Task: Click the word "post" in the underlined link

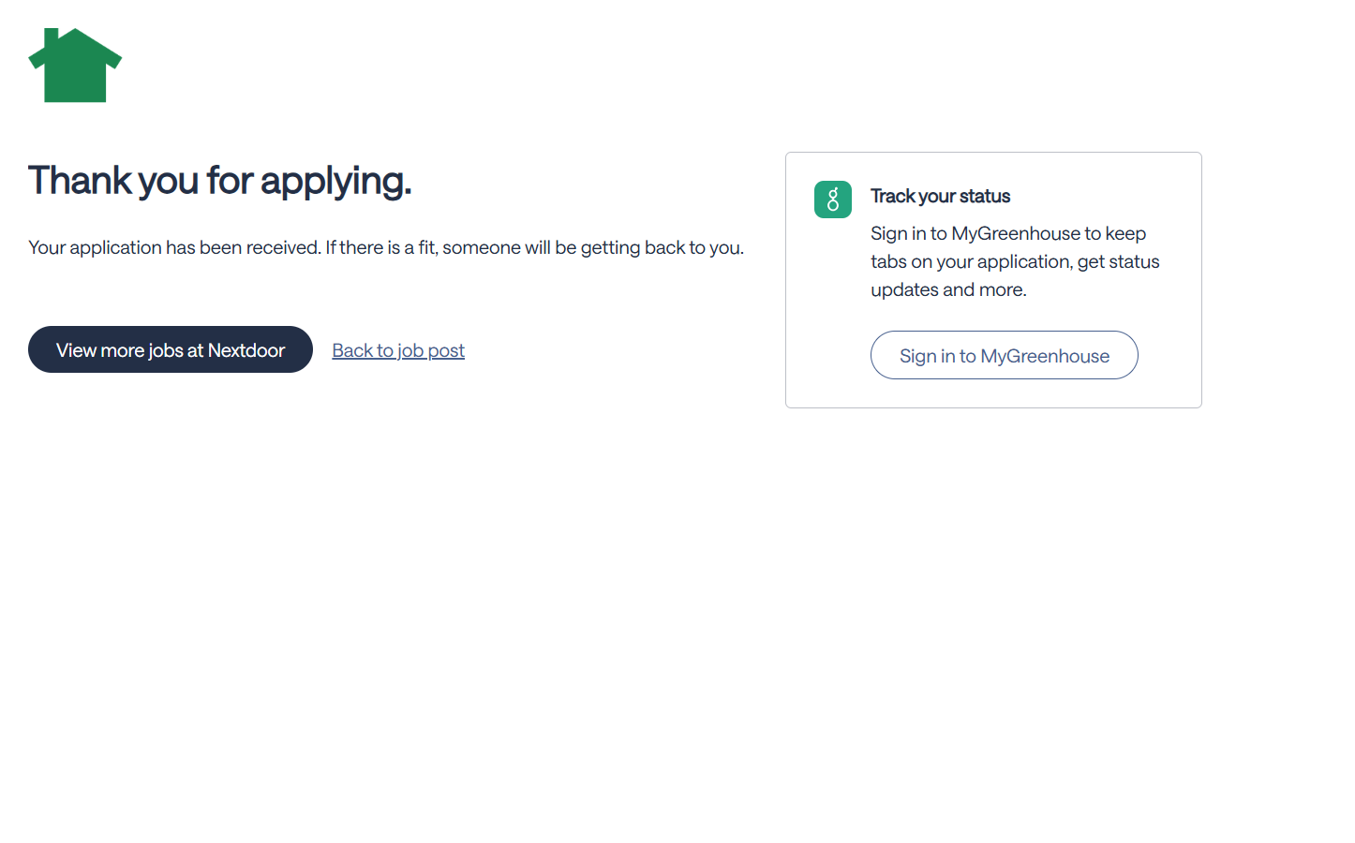Action: point(446,350)
